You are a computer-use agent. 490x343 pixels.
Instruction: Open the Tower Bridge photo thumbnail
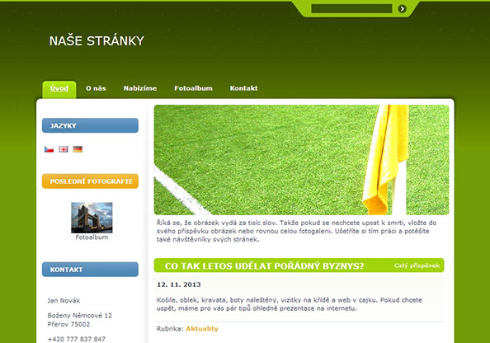92,218
